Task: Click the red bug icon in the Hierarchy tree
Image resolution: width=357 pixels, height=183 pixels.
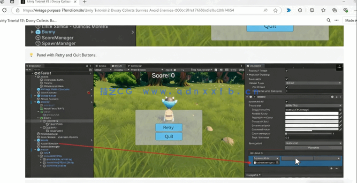Action: point(88,92)
